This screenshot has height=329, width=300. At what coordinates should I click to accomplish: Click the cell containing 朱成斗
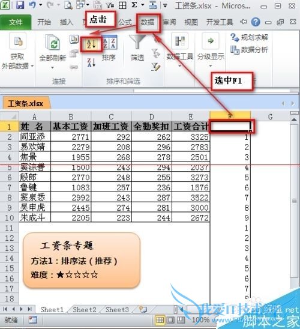(x=35, y=217)
